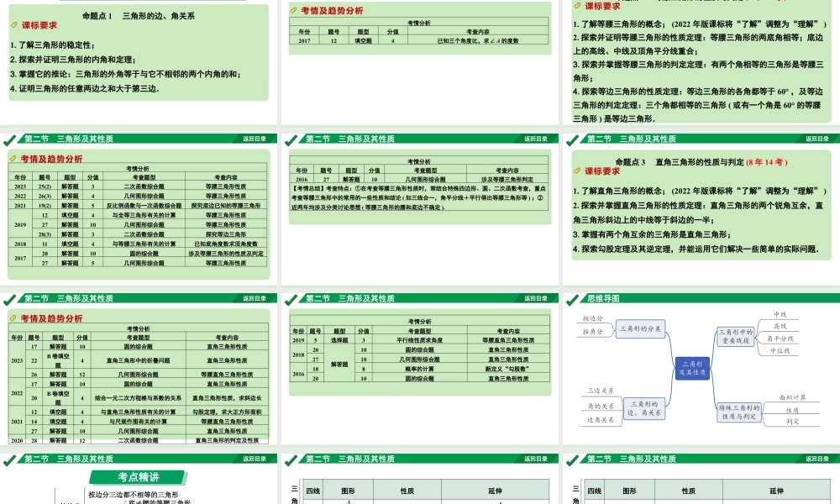
Task: Click the paperclip icon beside the middle-column 考情及趋势分析
Action: (296, 11)
